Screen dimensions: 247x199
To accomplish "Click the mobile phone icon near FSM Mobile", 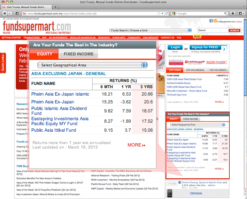I will (x=170, y=193).
